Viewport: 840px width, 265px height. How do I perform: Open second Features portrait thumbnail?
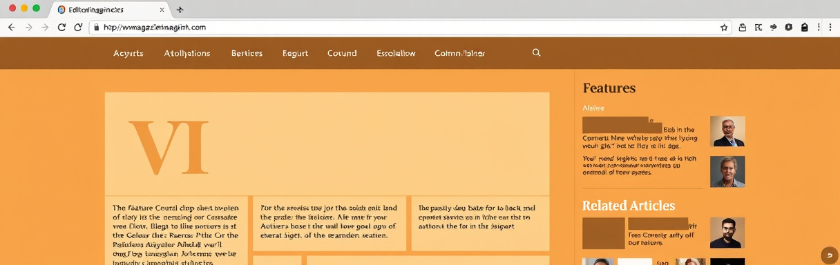[x=727, y=172]
